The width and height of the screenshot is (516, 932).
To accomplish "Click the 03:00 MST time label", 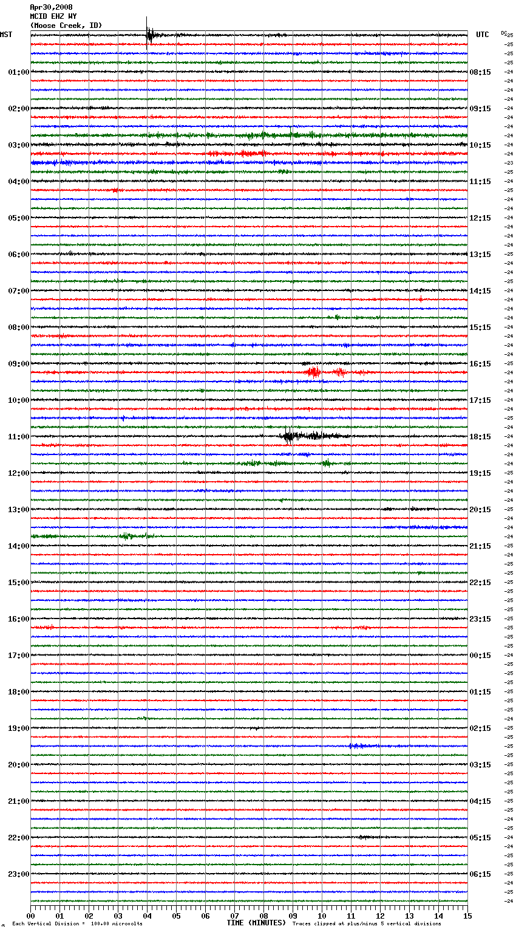I will [x=19, y=145].
